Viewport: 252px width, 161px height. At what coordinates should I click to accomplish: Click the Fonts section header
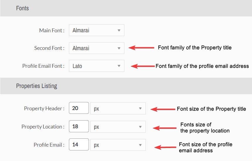126,8
